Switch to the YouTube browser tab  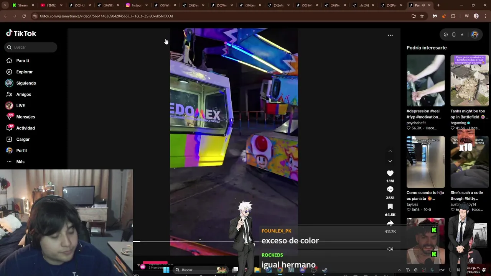point(51,5)
